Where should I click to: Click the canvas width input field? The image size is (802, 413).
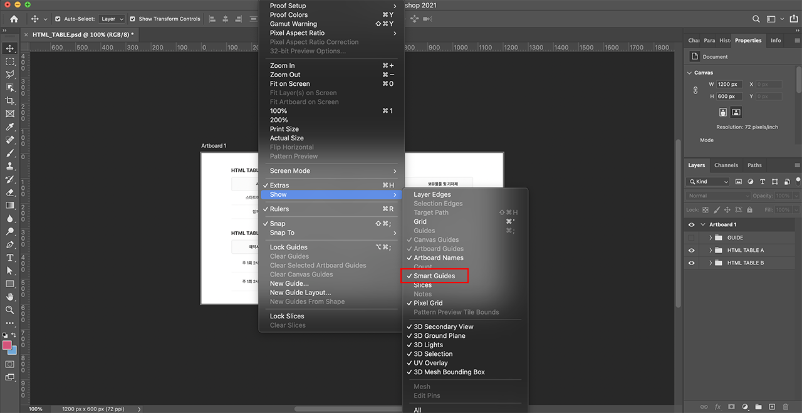click(730, 84)
